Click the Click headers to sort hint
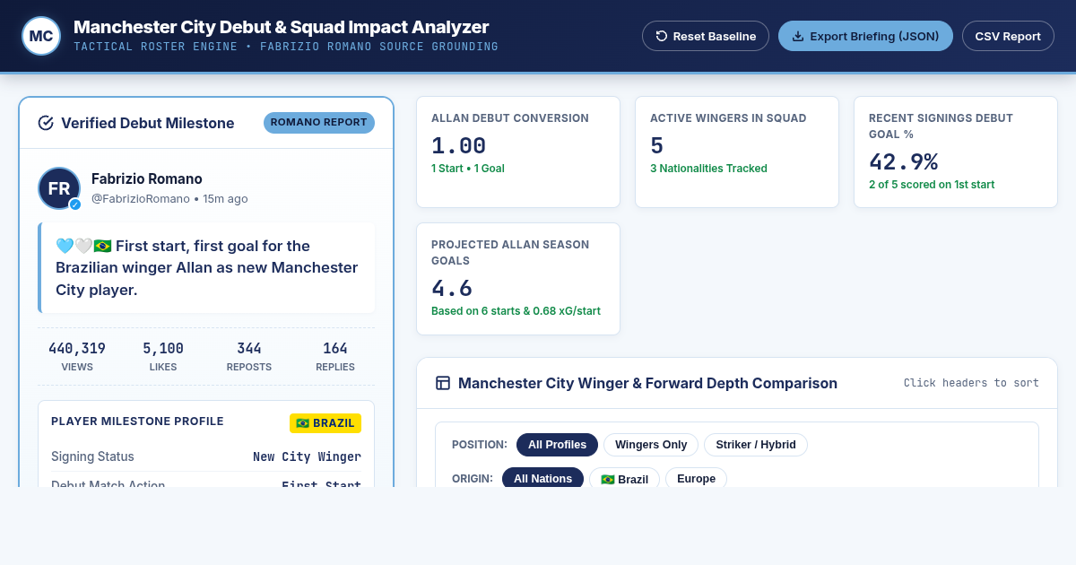1076x565 pixels. coord(971,383)
